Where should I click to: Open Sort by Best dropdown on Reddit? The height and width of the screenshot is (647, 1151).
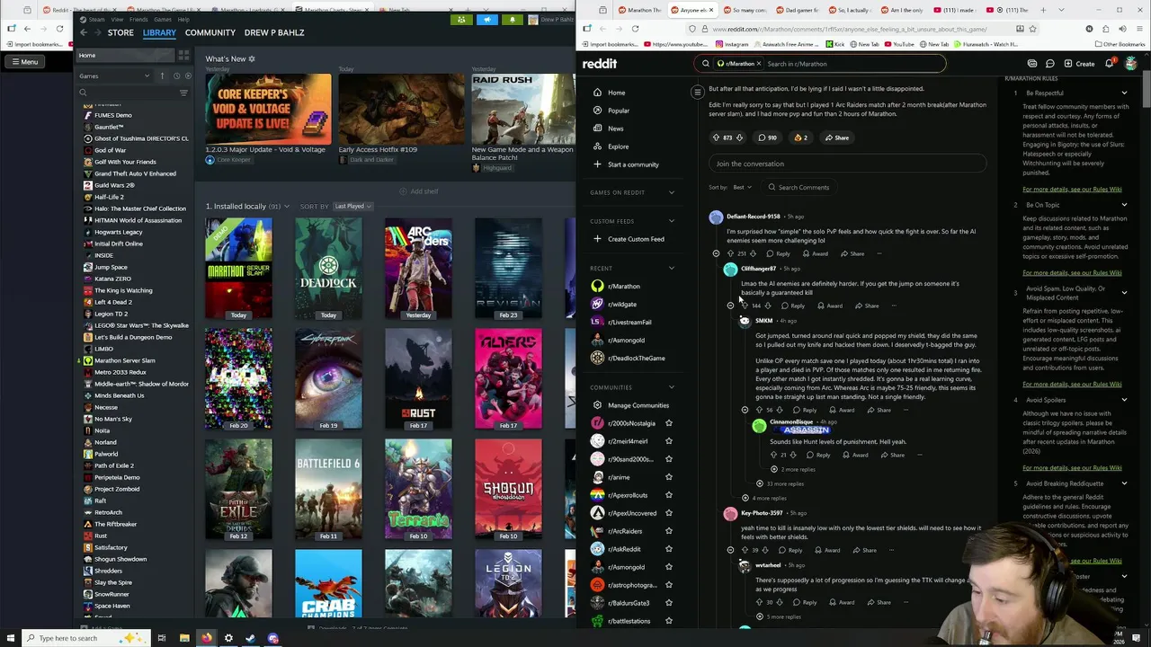pos(742,187)
